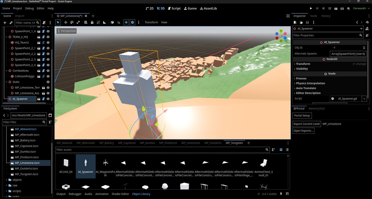Open the AI_Spawner object dropdown in Inspector

(328, 29)
